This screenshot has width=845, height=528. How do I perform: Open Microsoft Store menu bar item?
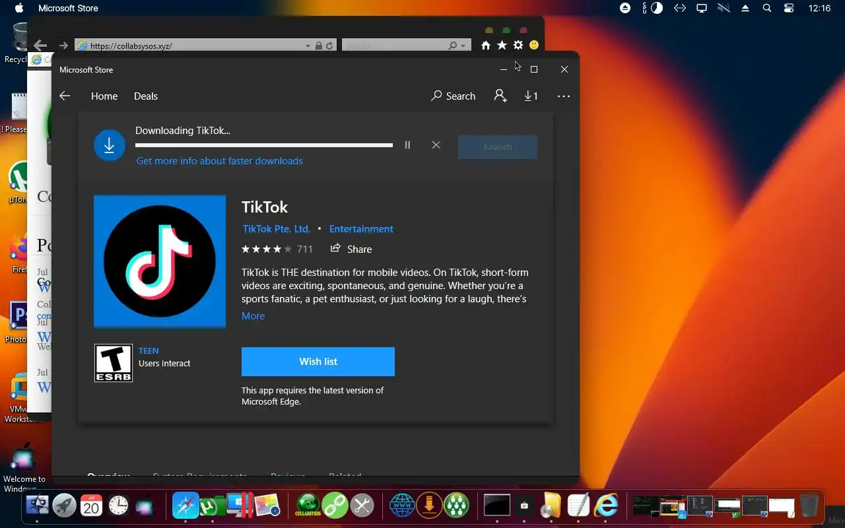pos(68,9)
